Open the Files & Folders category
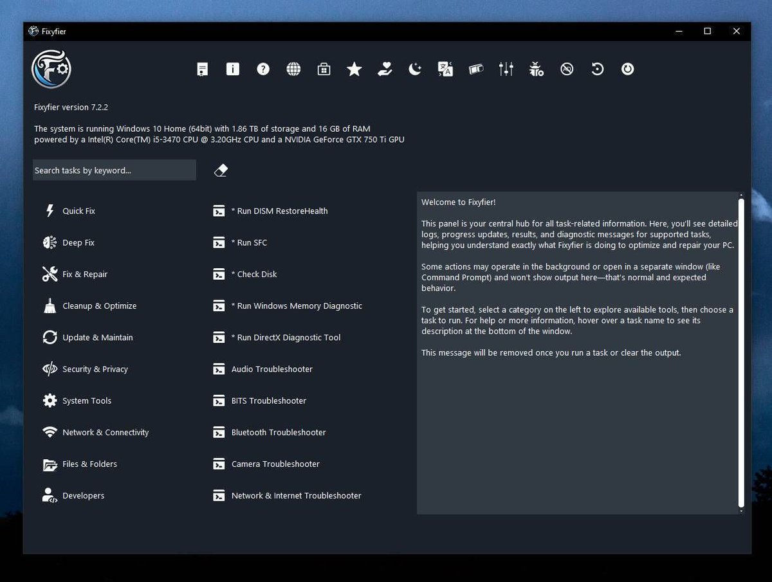Image resolution: width=772 pixels, height=582 pixels. pyautogui.click(x=80, y=464)
